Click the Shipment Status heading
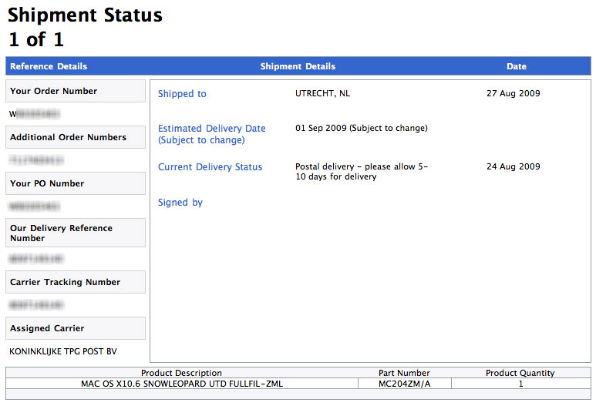This screenshot has width=596, height=406. coord(85,15)
